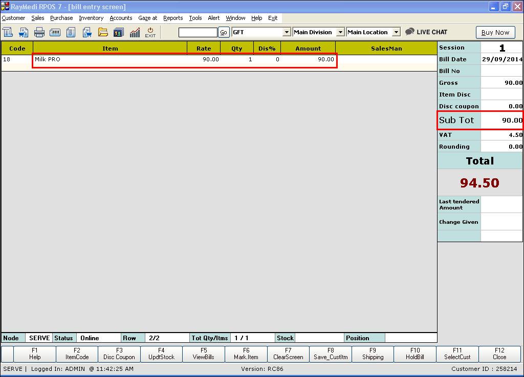Click the search input field beside Go

click(x=198, y=32)
